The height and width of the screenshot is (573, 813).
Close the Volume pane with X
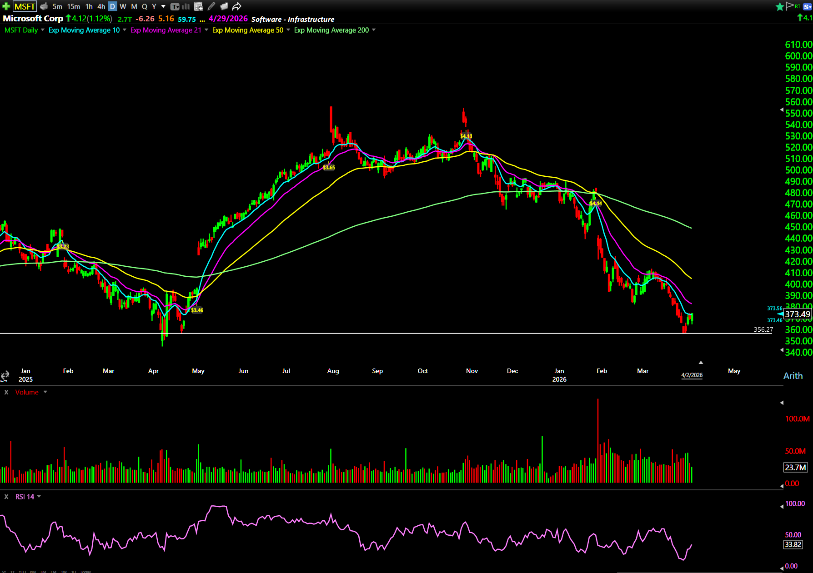pos(6,392)
